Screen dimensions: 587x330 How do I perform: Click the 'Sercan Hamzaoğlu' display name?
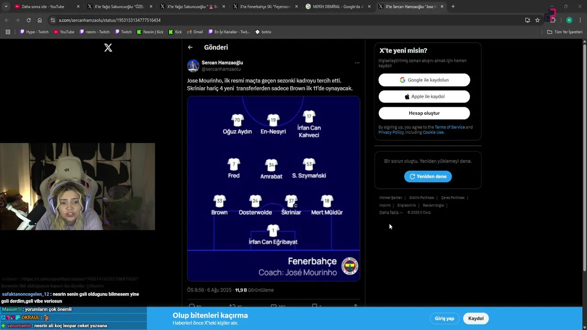click(x=222, y=63)
